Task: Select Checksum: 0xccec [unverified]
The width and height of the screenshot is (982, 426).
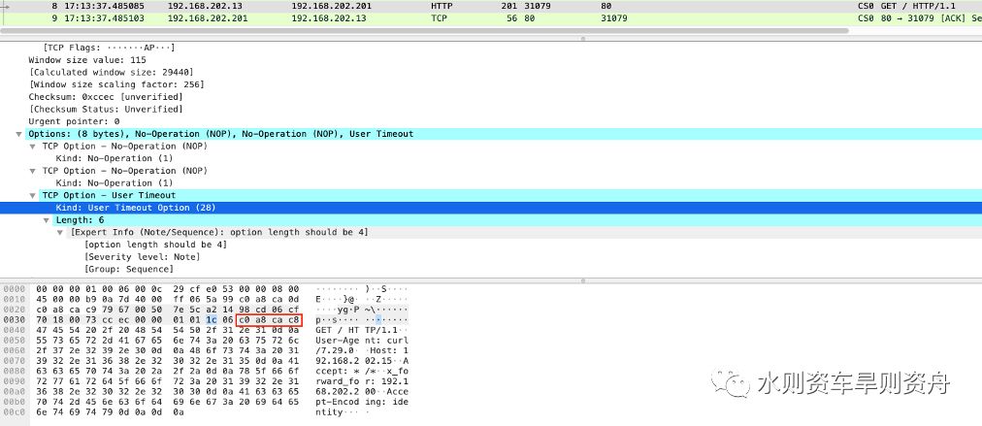Action: pyautogui.click(x=105, y=97)
